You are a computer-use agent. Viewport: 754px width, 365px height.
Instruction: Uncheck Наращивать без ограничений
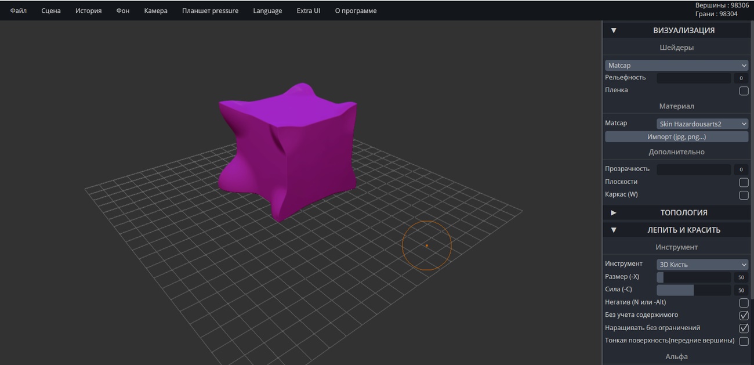click(743, 328)
